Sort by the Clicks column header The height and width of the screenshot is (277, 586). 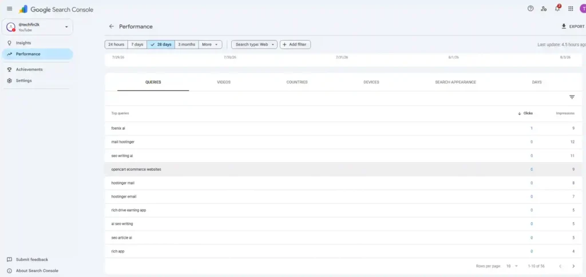pos(525,113)
